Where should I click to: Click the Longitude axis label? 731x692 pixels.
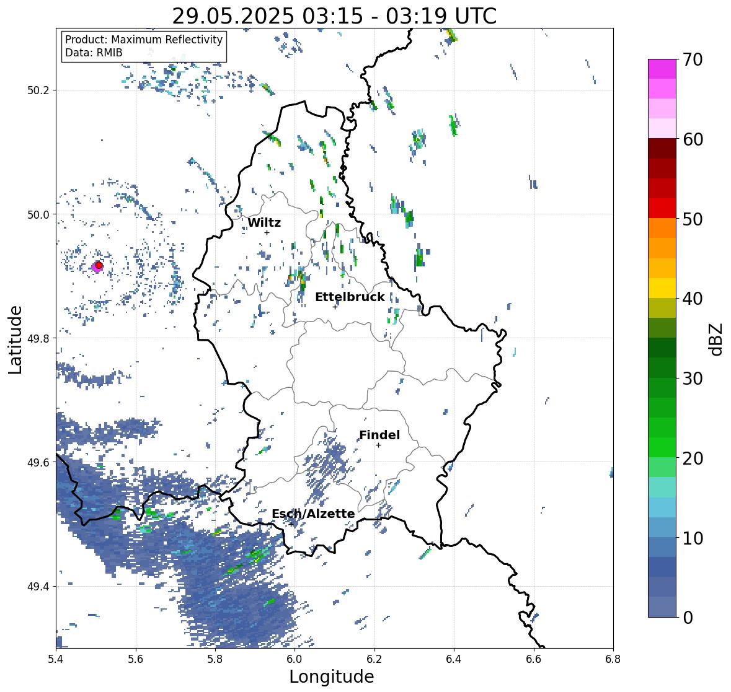332,677
